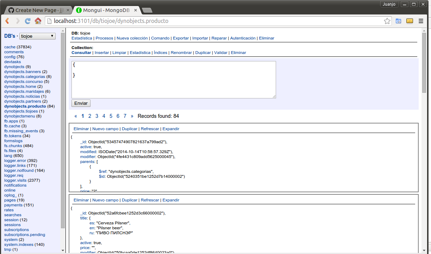The width and height of the screenshot is (431, 254).
Task: Open the tiojoe database dropdown
Action: point(38,36)
